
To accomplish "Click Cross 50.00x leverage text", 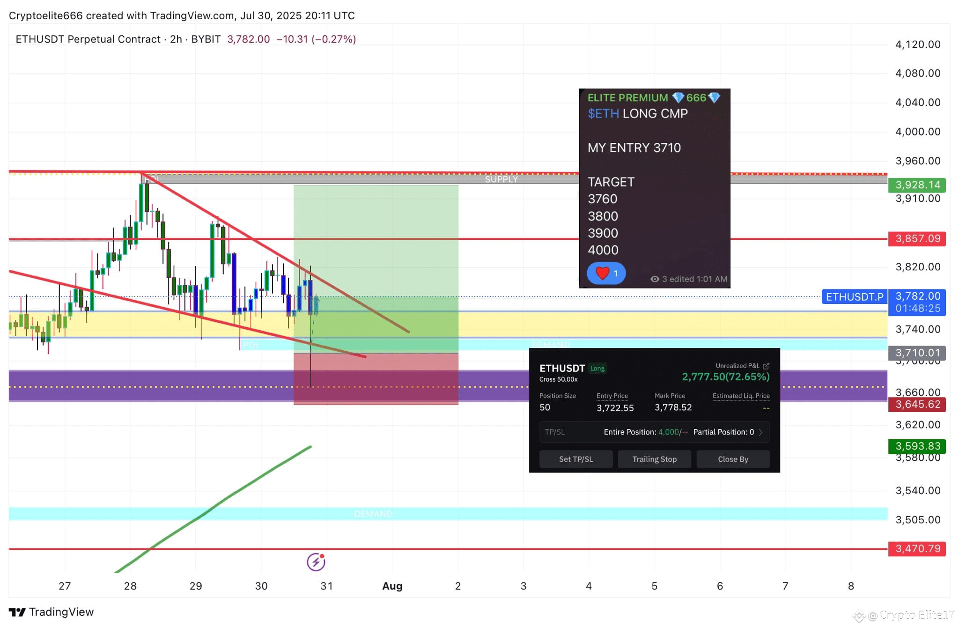I will pyautogui.click(x=558, y=379).
